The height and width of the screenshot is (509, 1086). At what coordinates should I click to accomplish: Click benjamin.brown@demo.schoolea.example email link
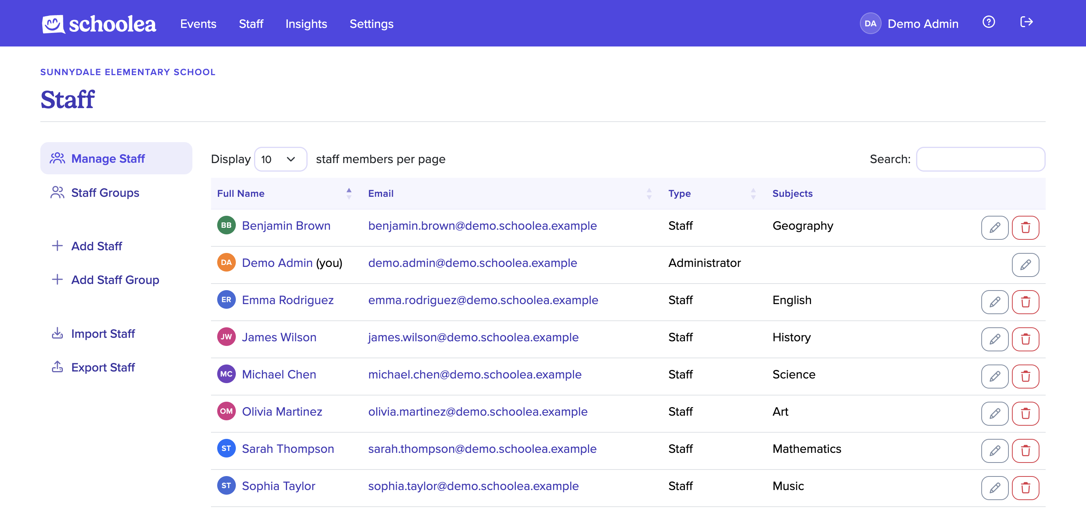(482, 226)
